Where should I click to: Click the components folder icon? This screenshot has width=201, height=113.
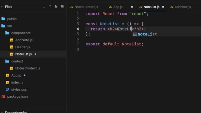point(7,33)
